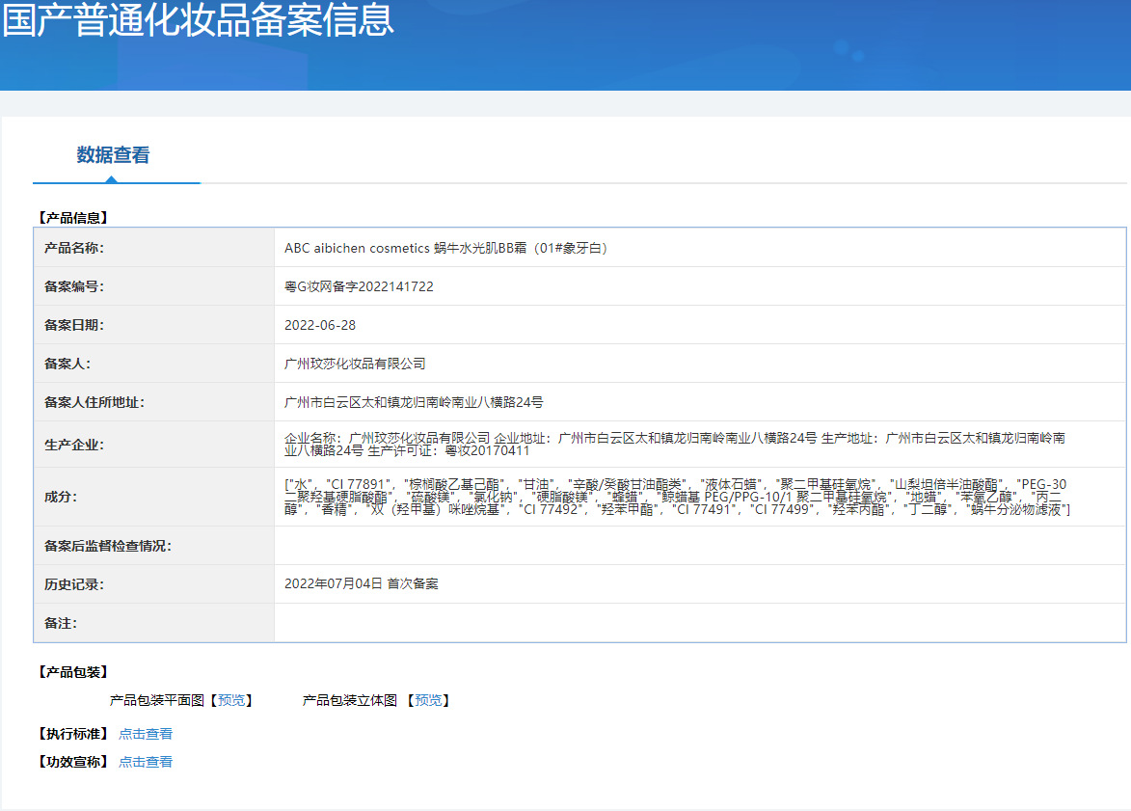Select the 备案后监督检查情况 label cell
The height and width of the screenshot is (811, 1131).
153,546
